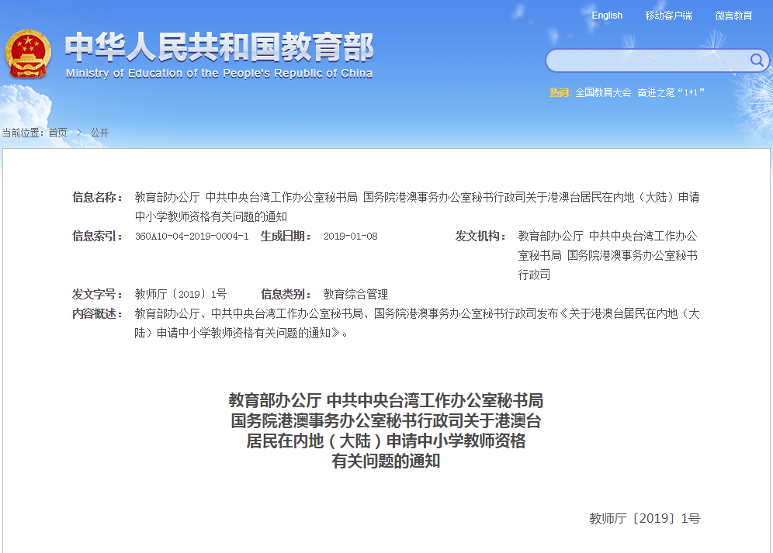Click the 发文机构 issuing agency value
Viewport: 773px width, 553px height.
pos(607,255)
